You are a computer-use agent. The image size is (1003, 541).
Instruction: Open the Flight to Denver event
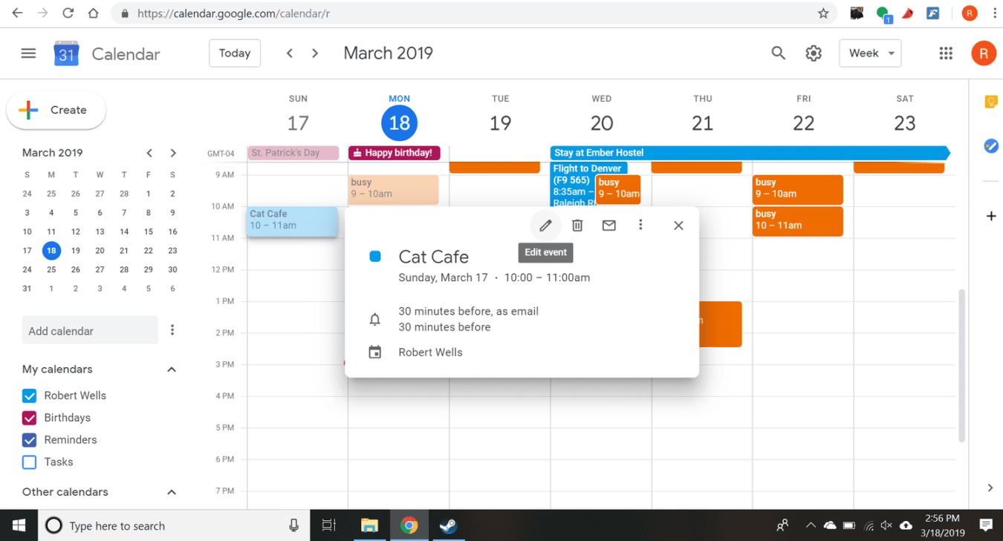click(573, 185)
